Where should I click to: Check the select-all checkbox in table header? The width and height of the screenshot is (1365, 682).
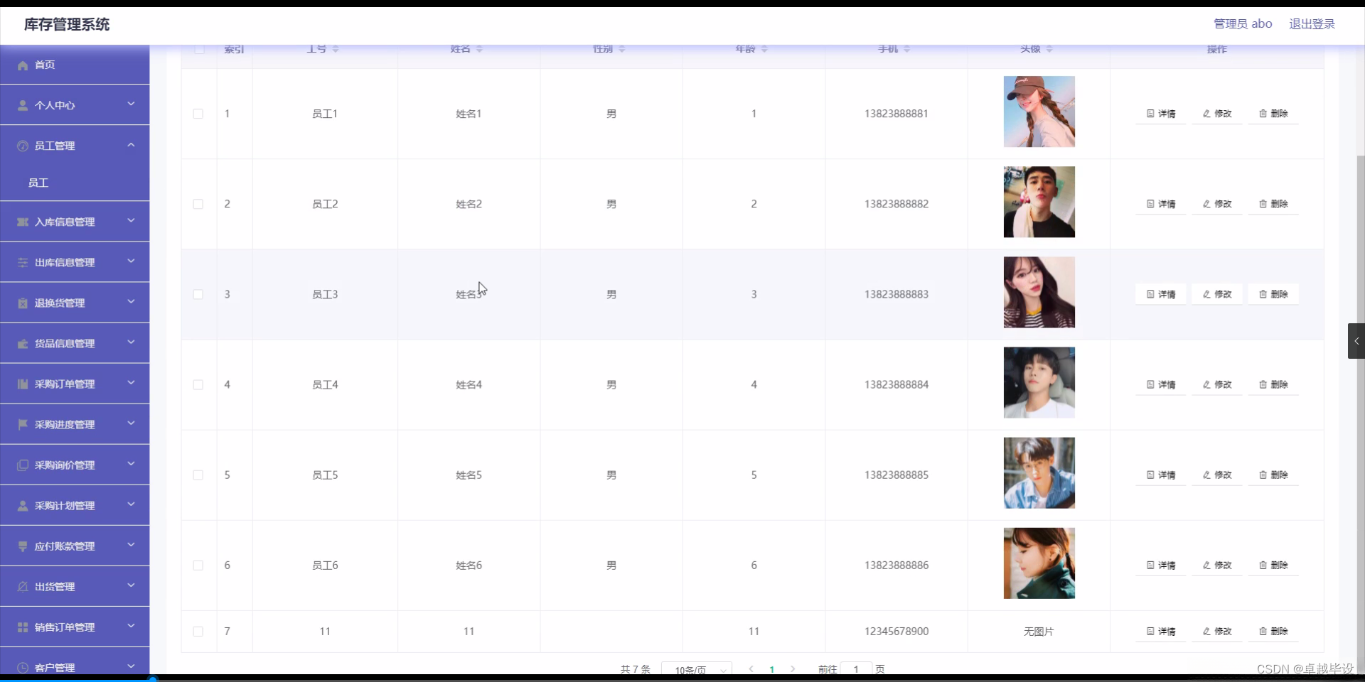coord(198,48)
